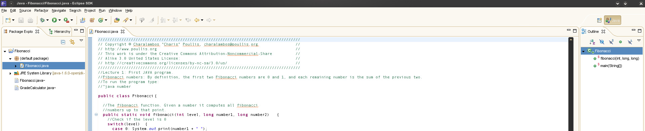Image resolution: width=645 pixels, height=131 pixels.
Task: Click the green Run button icon
Action: point(54,20)
